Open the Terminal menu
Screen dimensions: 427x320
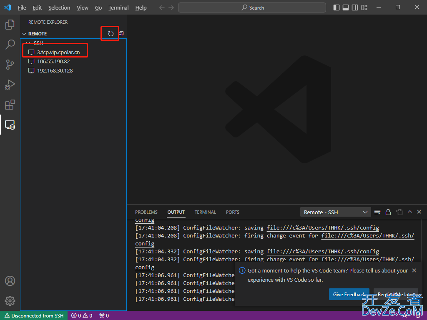point(118,7)
